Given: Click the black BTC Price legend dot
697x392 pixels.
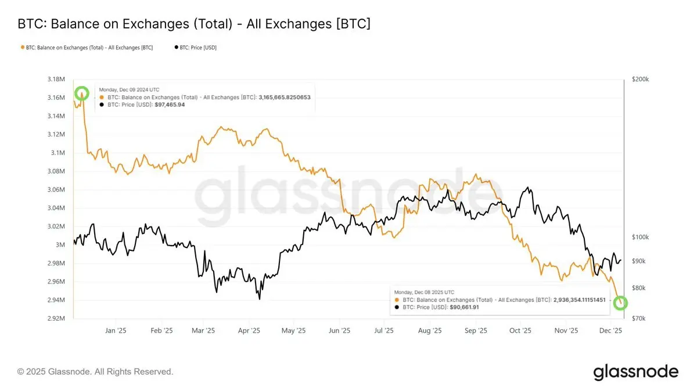Looking at the screenshot, I should [x=176, y=48].
